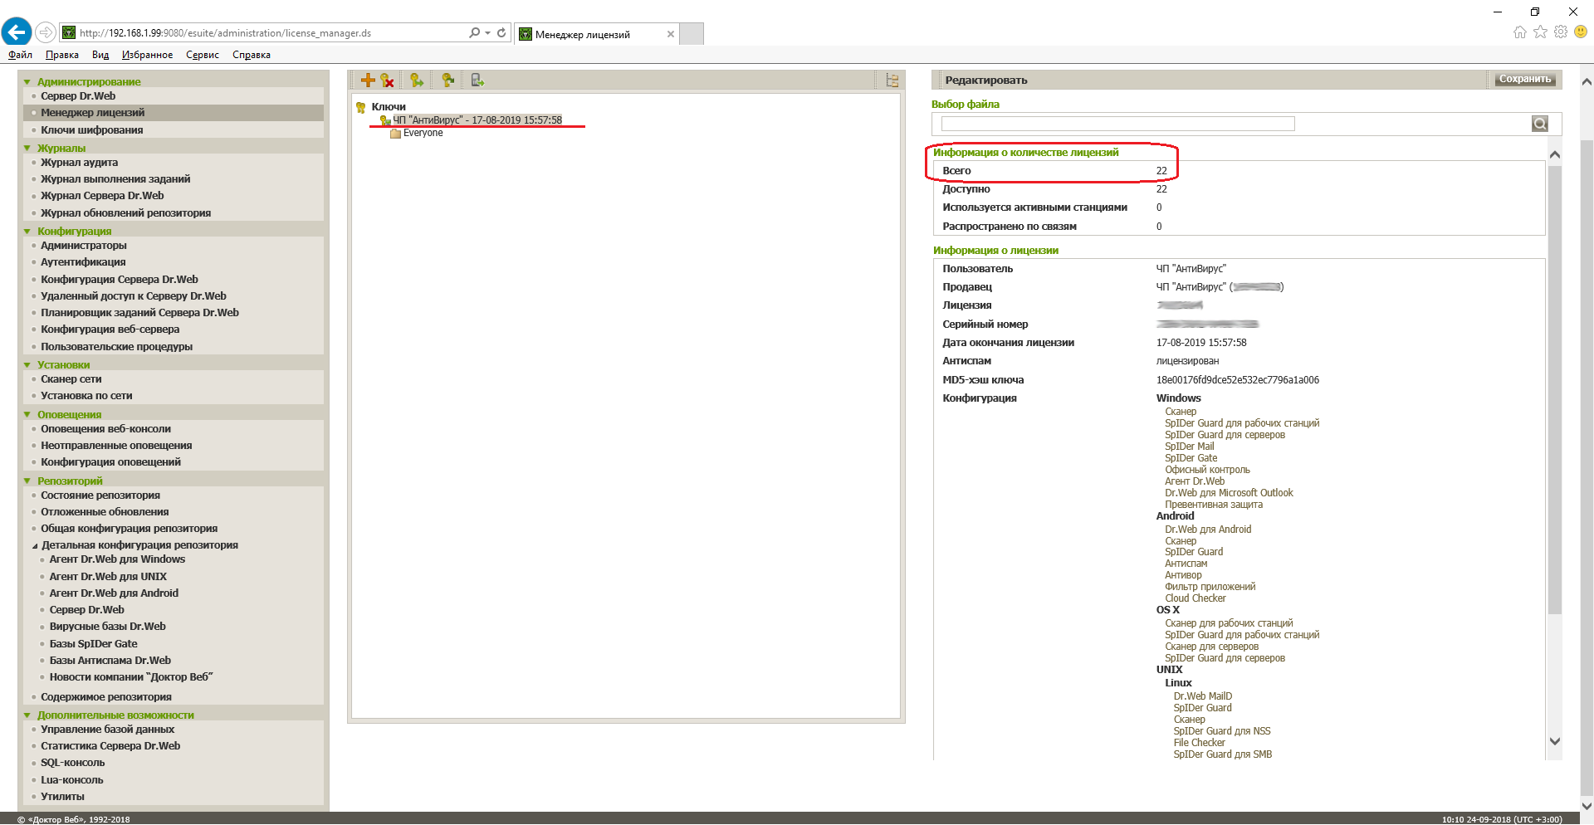The height and width of the screenshot is (825, 1594).
Task: Click the smiley feedback icon
Action: [1581, 32]
